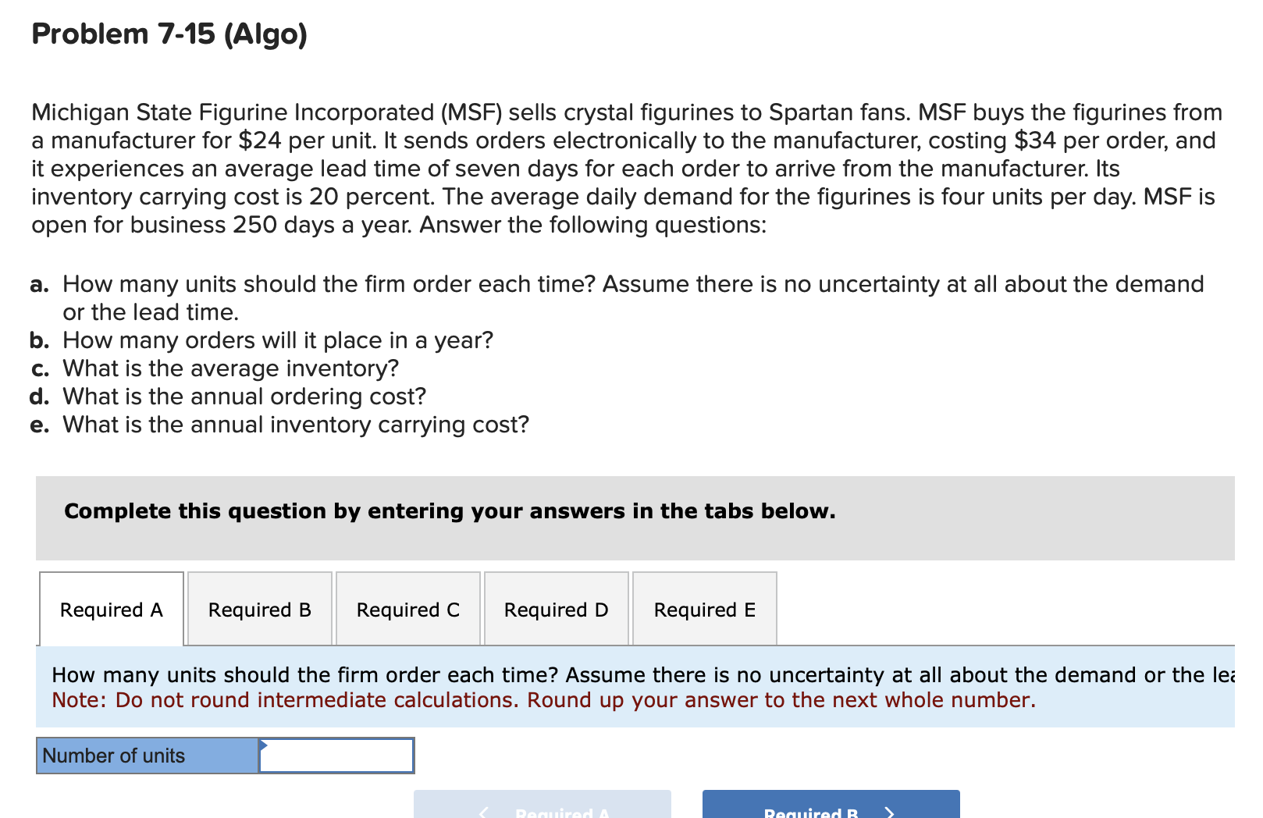
Task: Click the blue triangle marker in answer cell
Action: tap(264, 745)
